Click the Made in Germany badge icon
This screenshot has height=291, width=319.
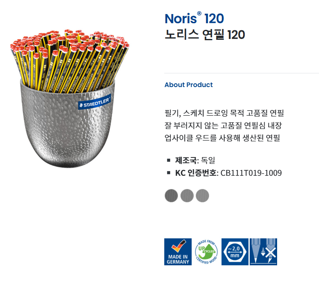[x=178, y=252]
